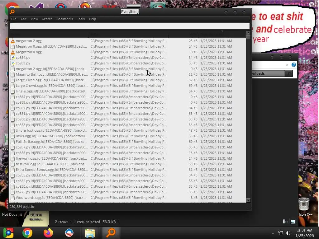Expand the ribbon chevron in Explorer window
Screen dimensions: 319x239
(x=287, y=65)
